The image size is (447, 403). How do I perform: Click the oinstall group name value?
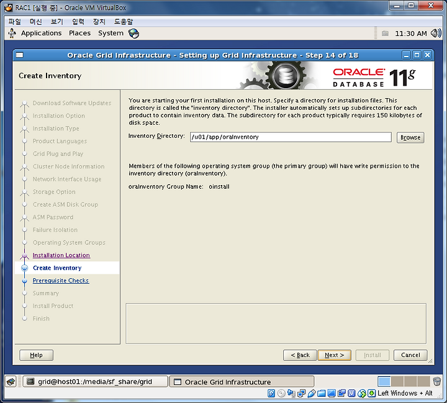coord(219,187)
